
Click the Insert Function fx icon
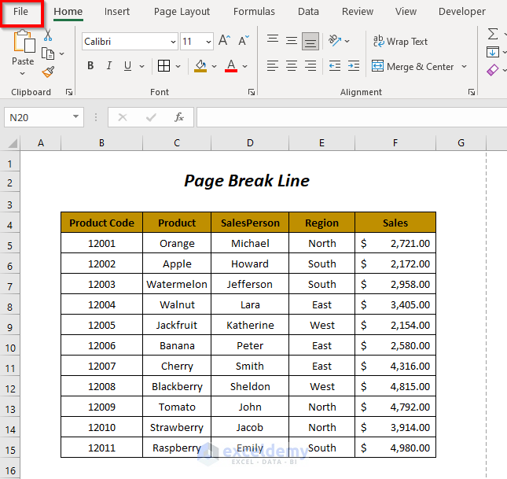(179, 117)
